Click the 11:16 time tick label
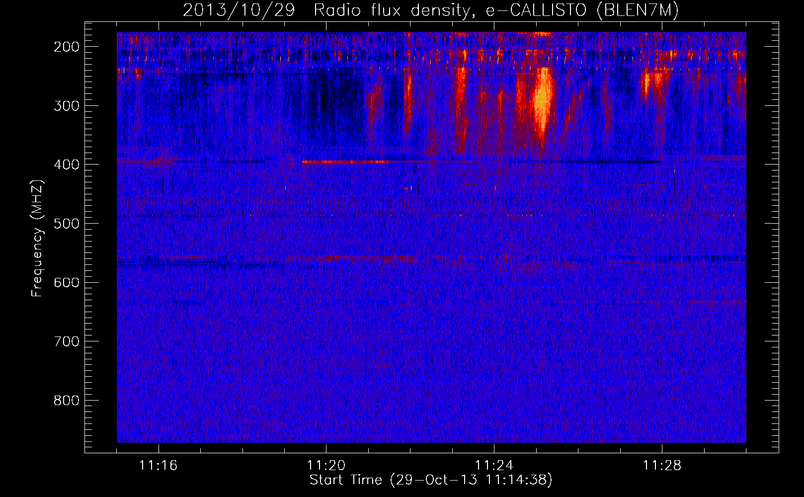This screenshot has height=497, width=804. pos(159,465)
